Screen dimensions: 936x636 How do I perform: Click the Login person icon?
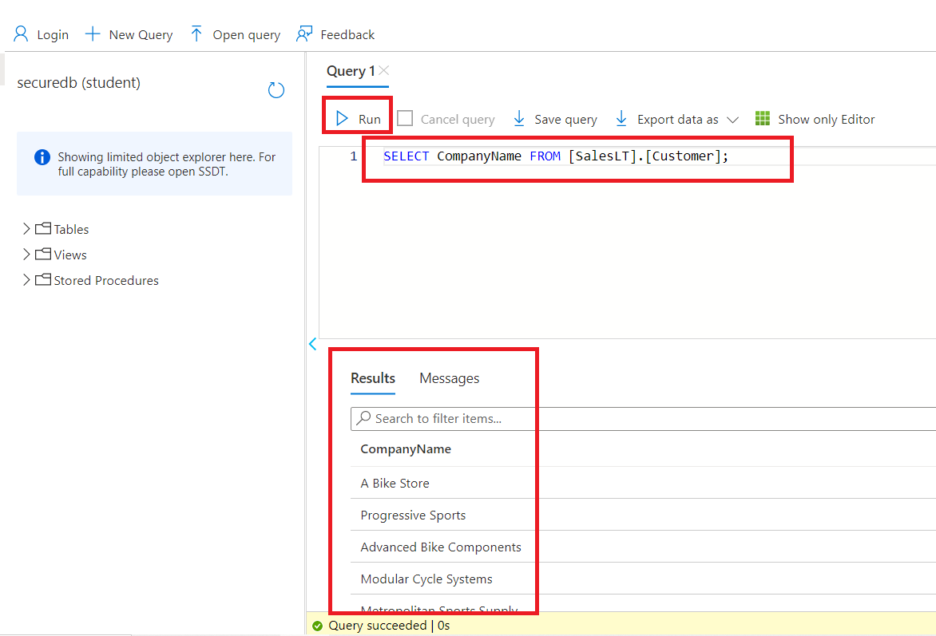click(21, 34)
